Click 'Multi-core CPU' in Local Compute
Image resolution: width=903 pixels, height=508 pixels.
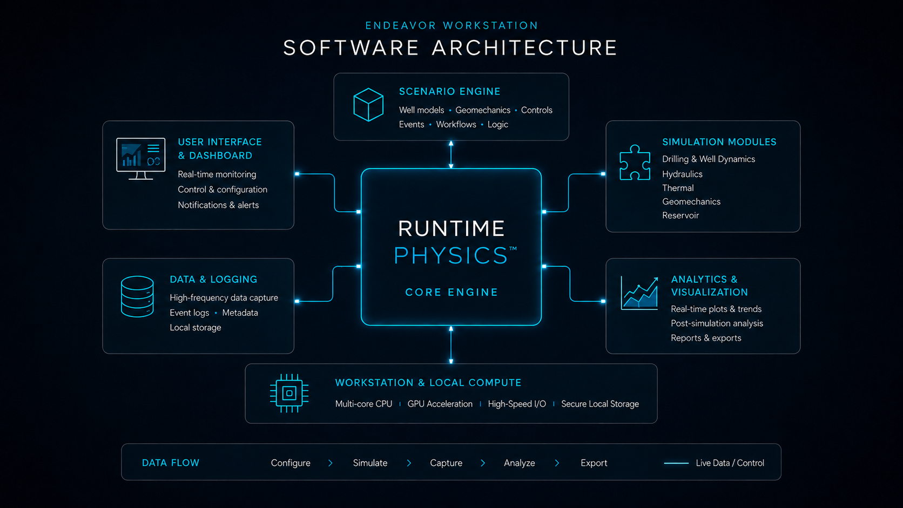pos(363,404)
